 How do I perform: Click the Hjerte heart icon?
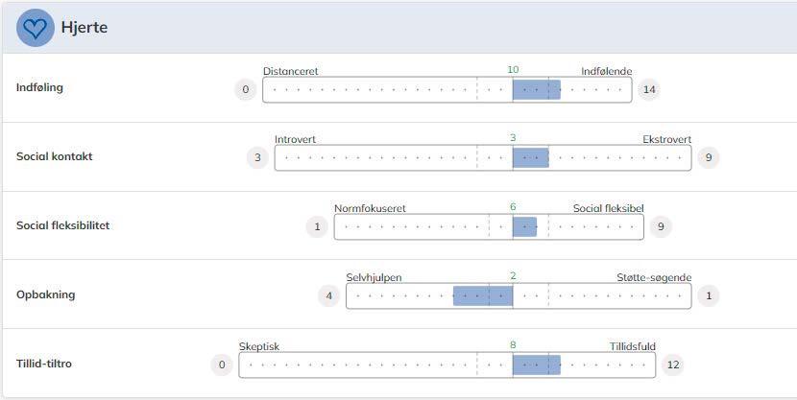tap(35, 28)
